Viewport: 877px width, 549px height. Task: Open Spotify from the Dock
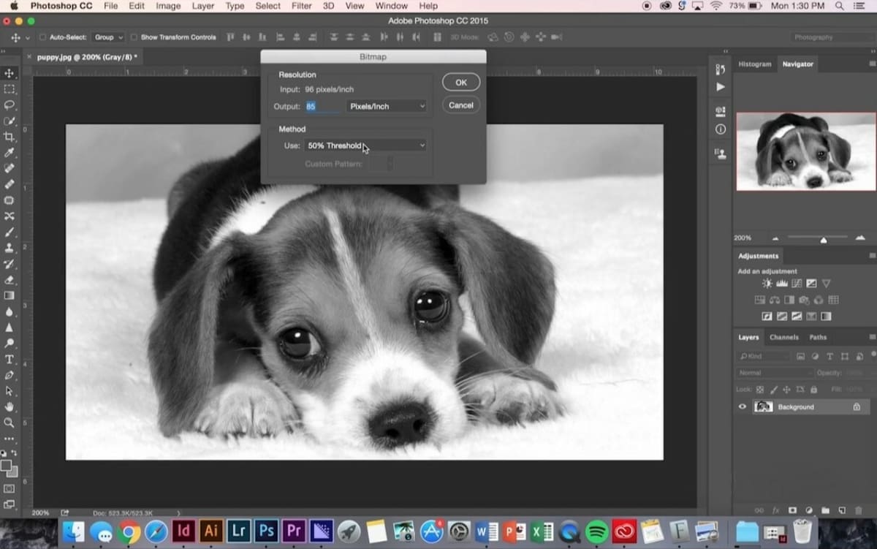coord(597,531)
